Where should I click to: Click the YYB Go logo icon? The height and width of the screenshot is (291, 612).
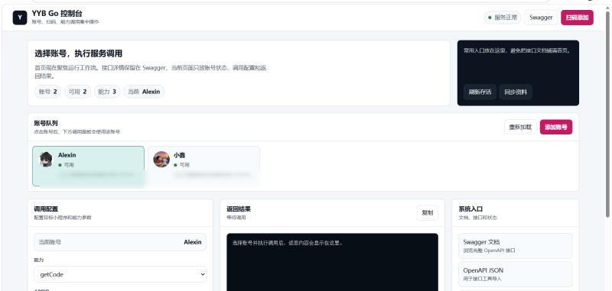[x=20, y=18]
